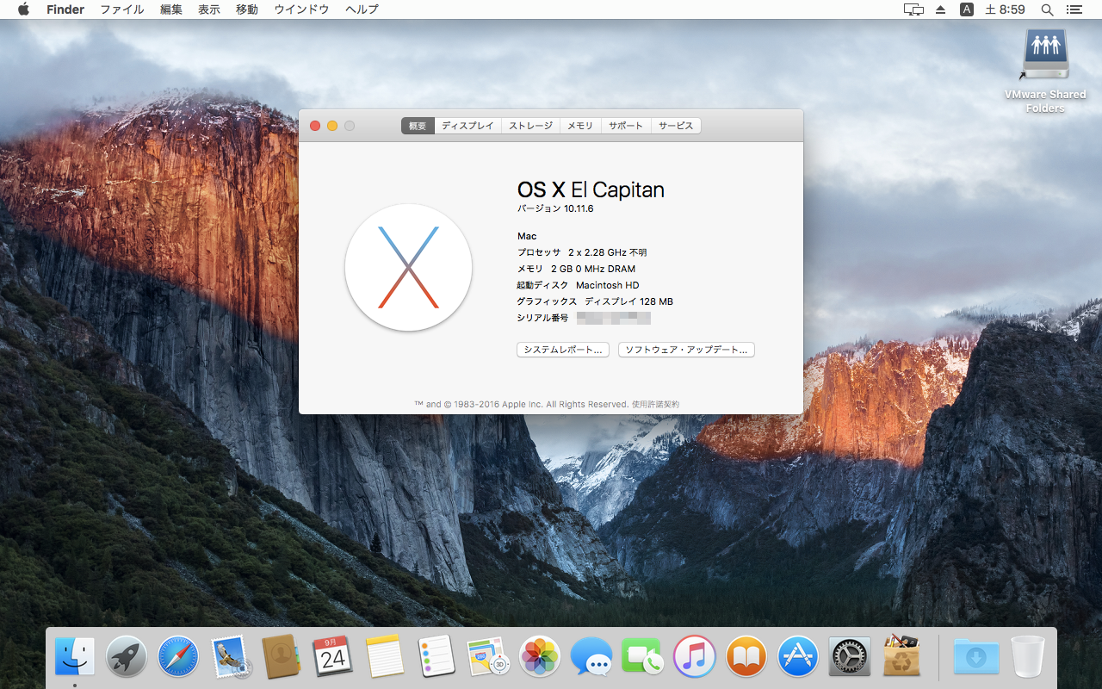1102x689 pixels.
Task: Open App Store icon in Dock
Action: point(798,657)
